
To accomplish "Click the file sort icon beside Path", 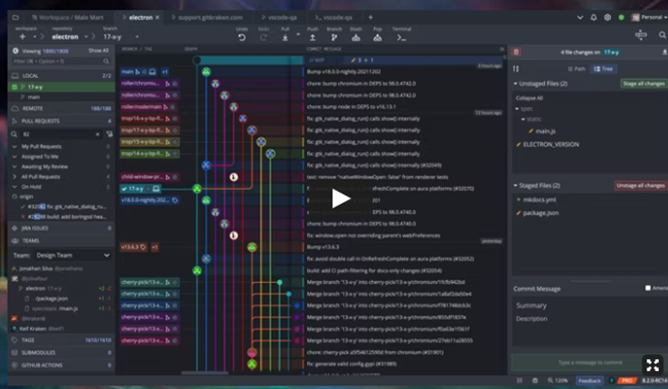I will point(516,69).
